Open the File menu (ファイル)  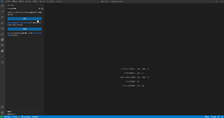pos(8,2)
